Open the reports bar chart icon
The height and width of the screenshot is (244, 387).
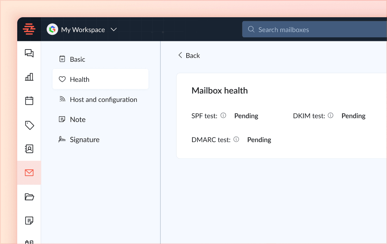pos(29,77)
